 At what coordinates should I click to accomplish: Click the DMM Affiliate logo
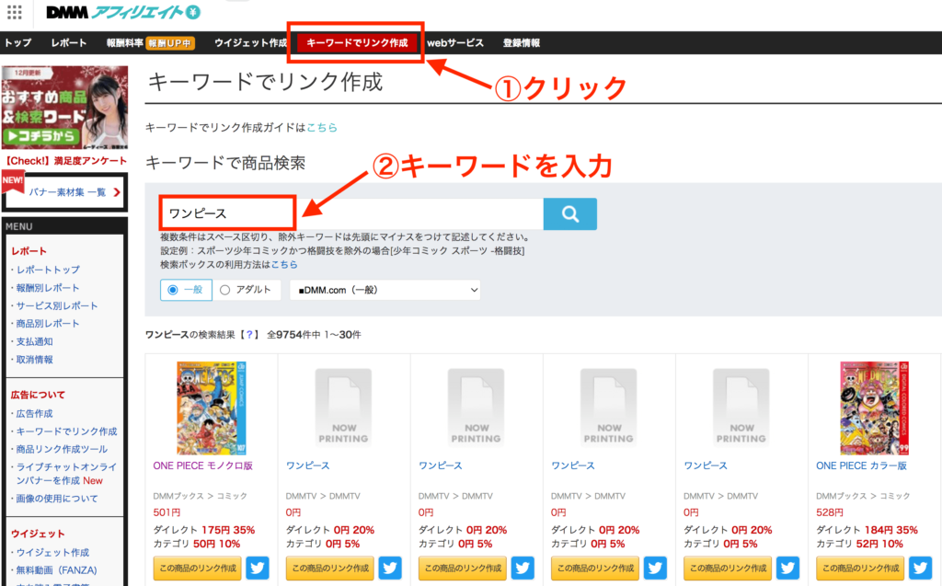[123, 12]
